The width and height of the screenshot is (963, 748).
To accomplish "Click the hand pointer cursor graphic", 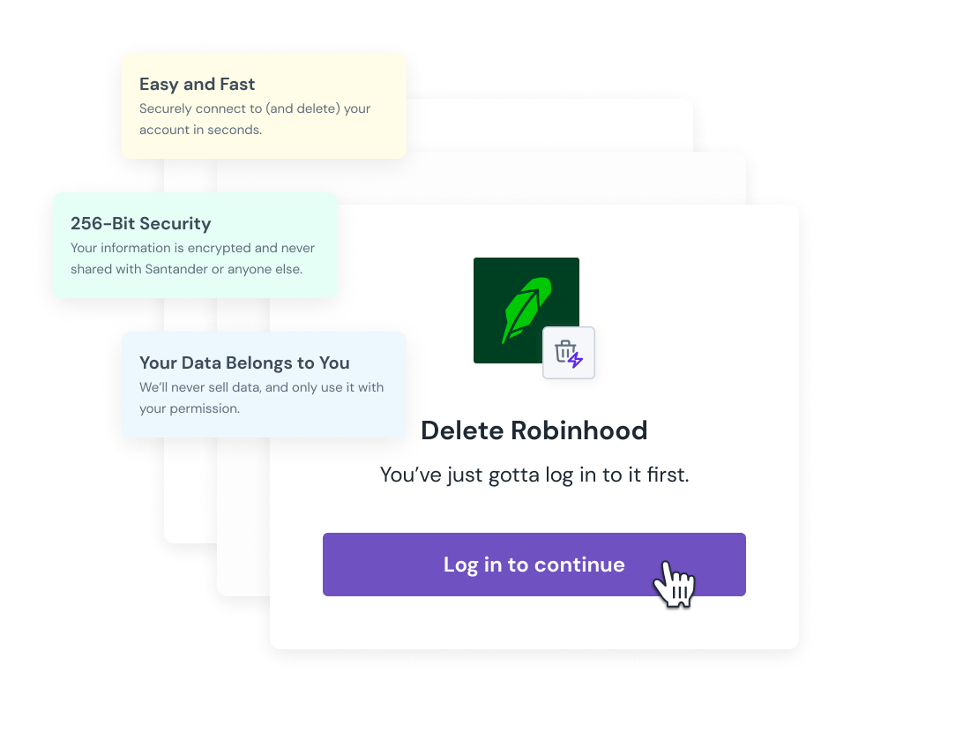I will 674,584.
